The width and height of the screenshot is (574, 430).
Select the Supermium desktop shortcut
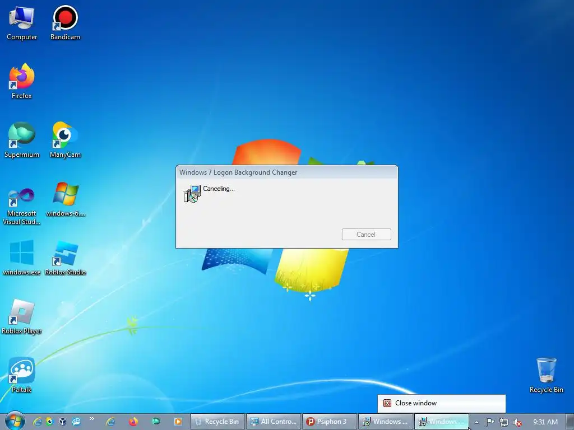[x=22, y=141]
